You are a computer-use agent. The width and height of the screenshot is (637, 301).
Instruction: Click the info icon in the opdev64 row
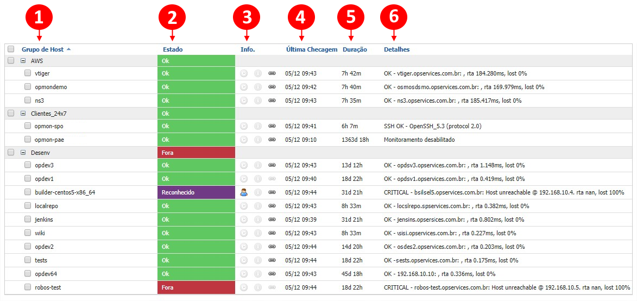[258, 274]
